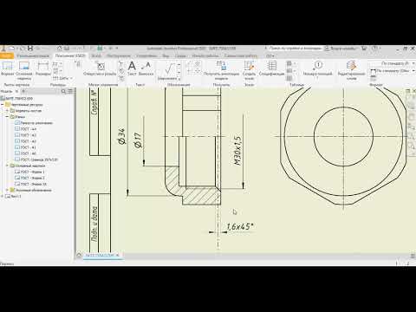Switch to the Совместная работа ribbon tab
The image size is (416, 312).
[241, 55]
